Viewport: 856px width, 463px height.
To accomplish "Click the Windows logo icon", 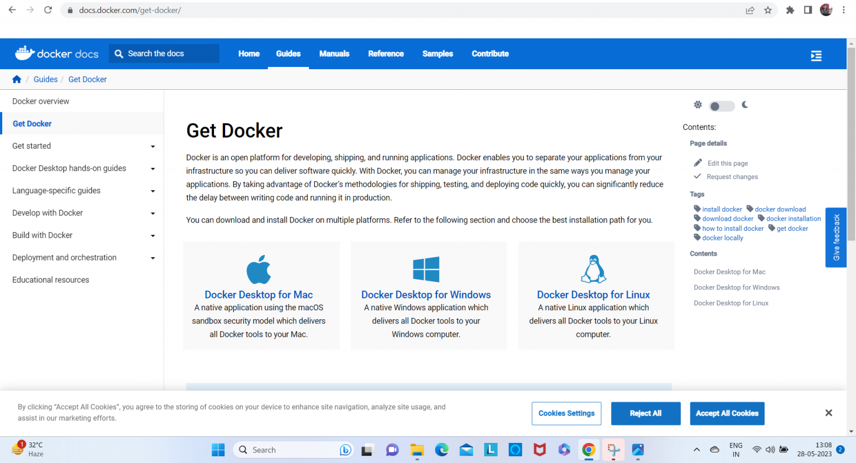I will [426, 269].
